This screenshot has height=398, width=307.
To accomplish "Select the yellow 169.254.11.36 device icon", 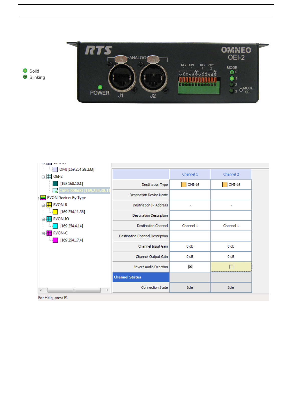I will coord(55,212).
